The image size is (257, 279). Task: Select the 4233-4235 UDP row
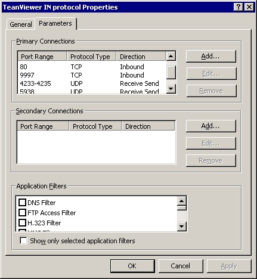click(x=92, y=83)
